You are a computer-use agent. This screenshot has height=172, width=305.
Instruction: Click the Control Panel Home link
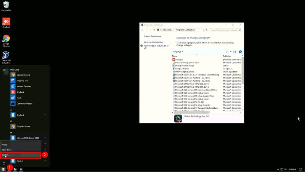tap(152, 36)
